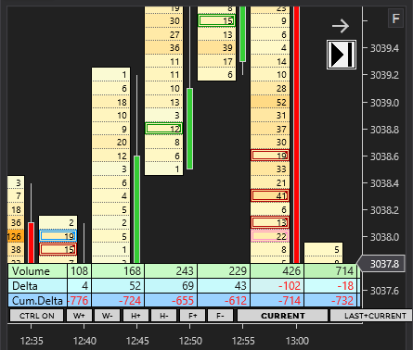Viewport: 413px width, 350px height.
Task: Select the blue-outlined 19 footprint cell
Action: (x=58, y=236)
